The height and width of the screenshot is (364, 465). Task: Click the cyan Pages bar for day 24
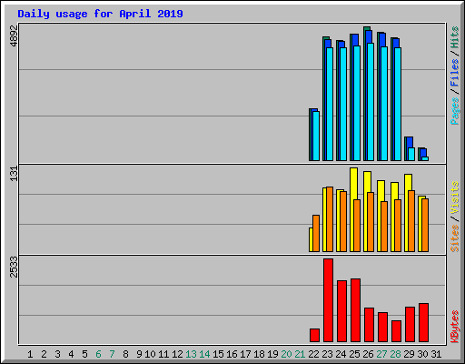click(x=343, y=104)
